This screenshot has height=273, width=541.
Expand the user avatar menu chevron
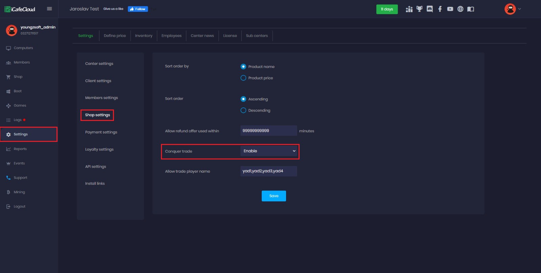[520, 9]
